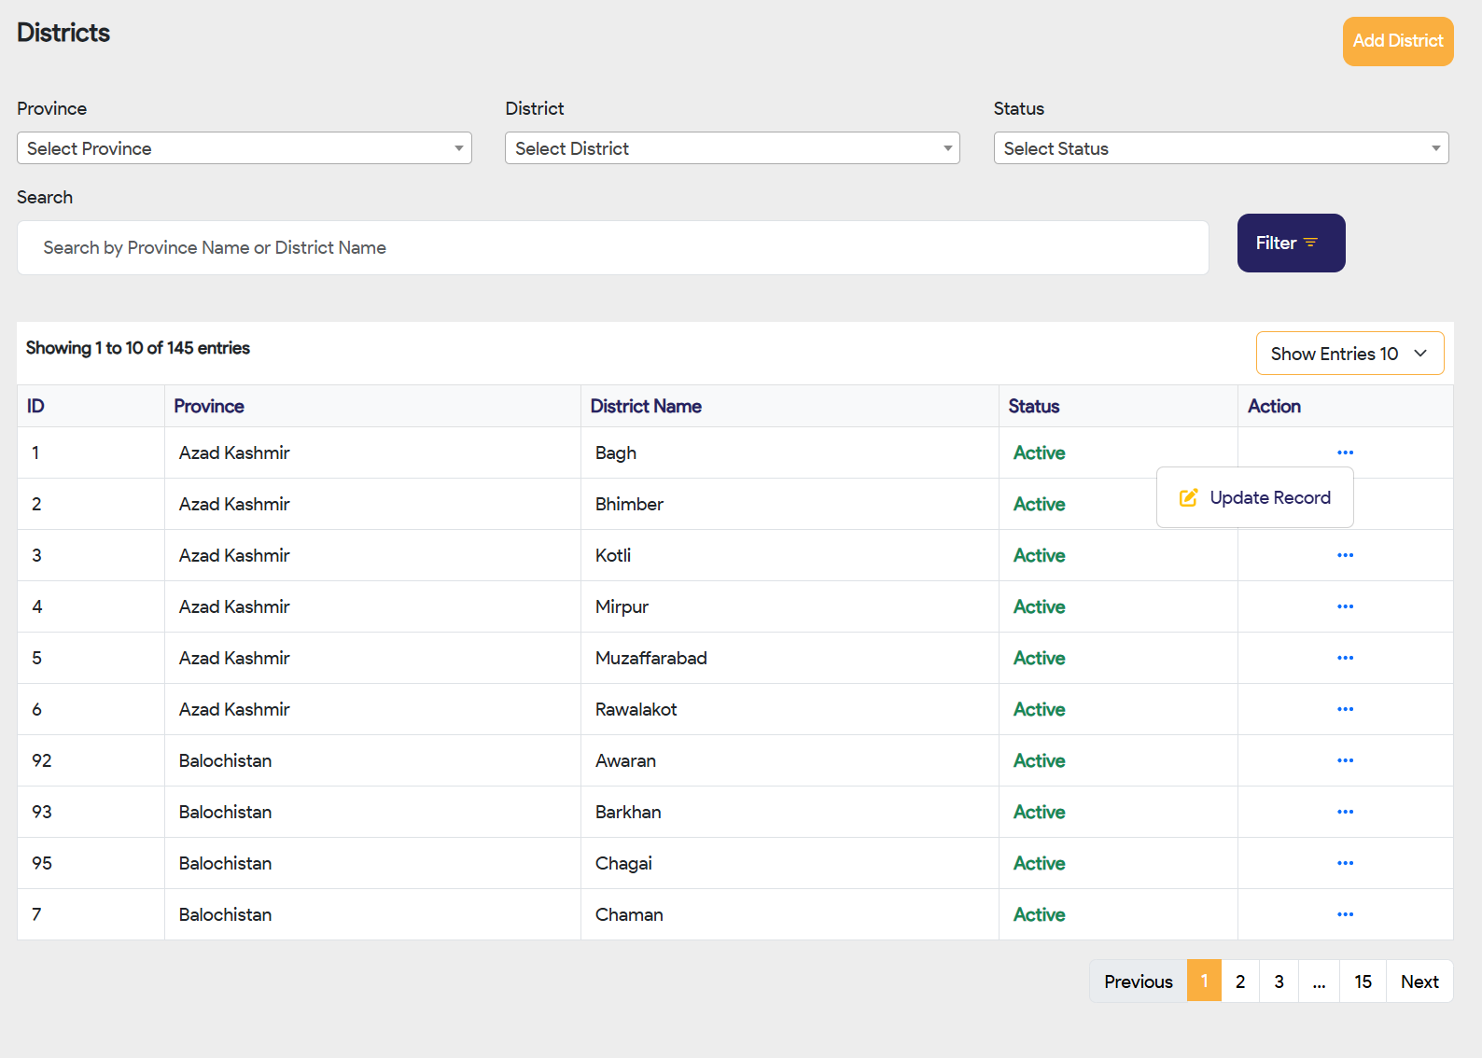Open action menu for Barkhan row
Screen dimensions: 1482x1058
(1345, 812)
